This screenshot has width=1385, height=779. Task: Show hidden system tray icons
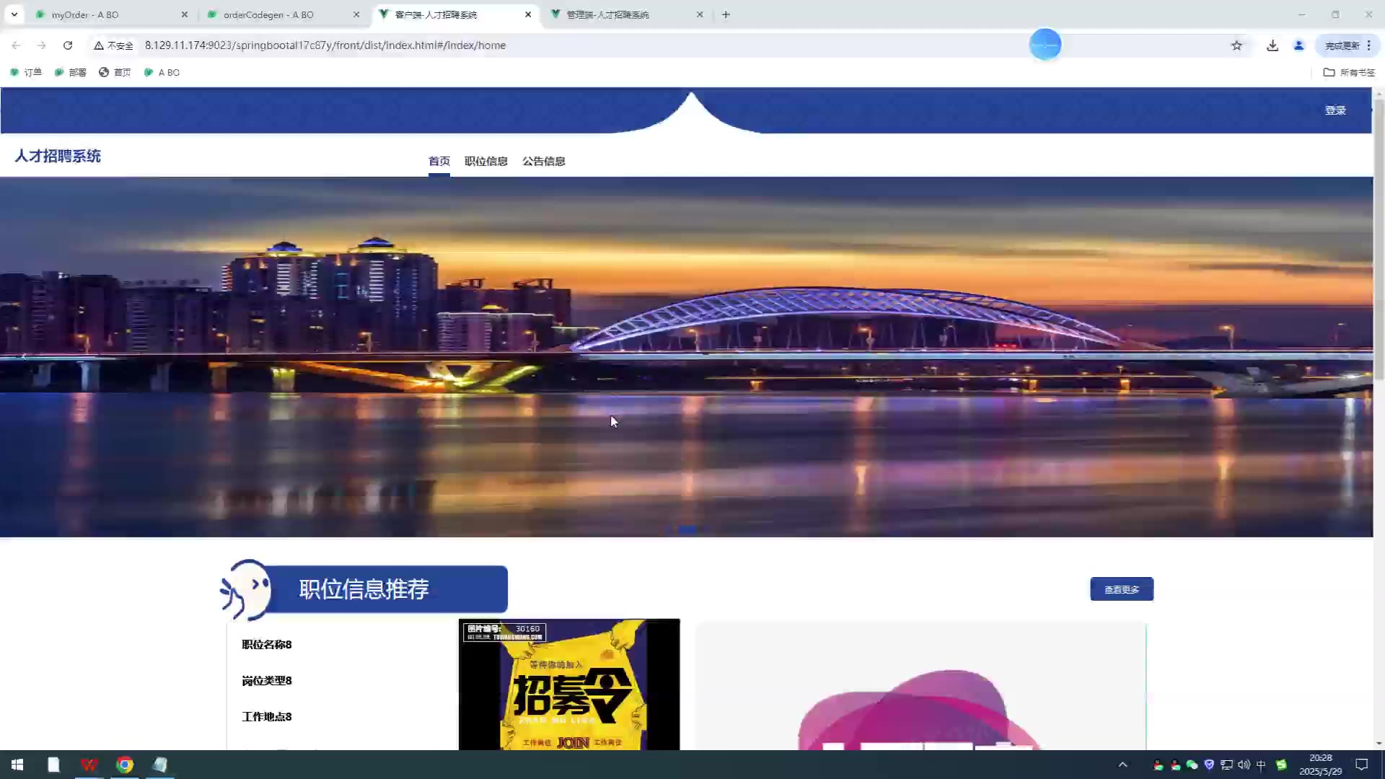1122,765
